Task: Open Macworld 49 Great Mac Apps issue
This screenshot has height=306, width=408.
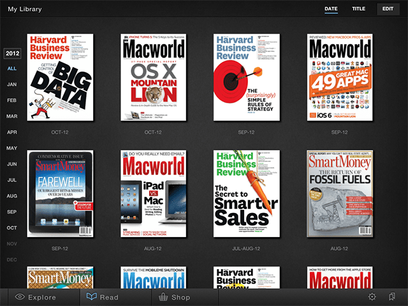Action: (340, 77)
